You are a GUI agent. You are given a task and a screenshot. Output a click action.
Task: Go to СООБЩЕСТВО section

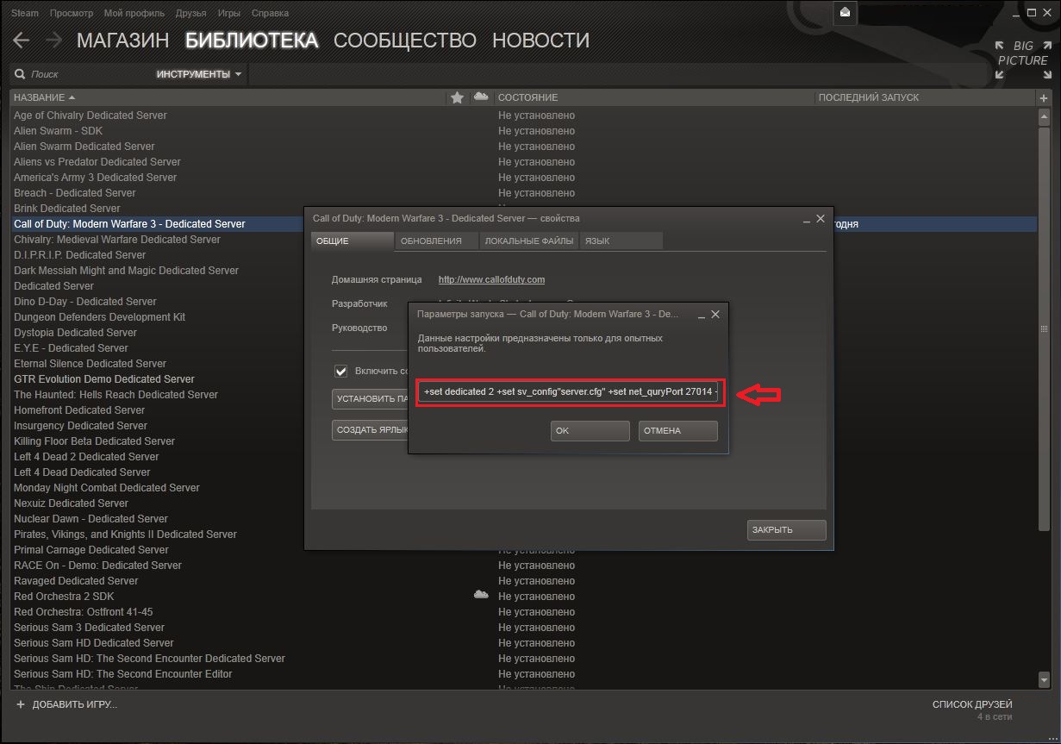(x=405, y=41)
